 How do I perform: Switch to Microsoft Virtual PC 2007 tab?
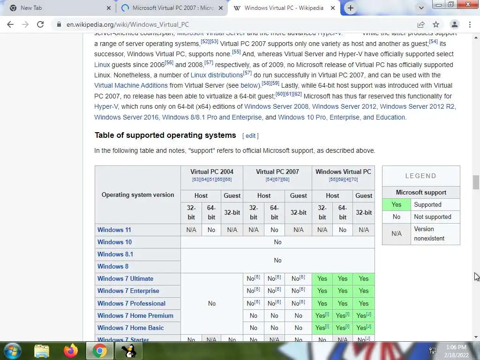coord(172,8)
